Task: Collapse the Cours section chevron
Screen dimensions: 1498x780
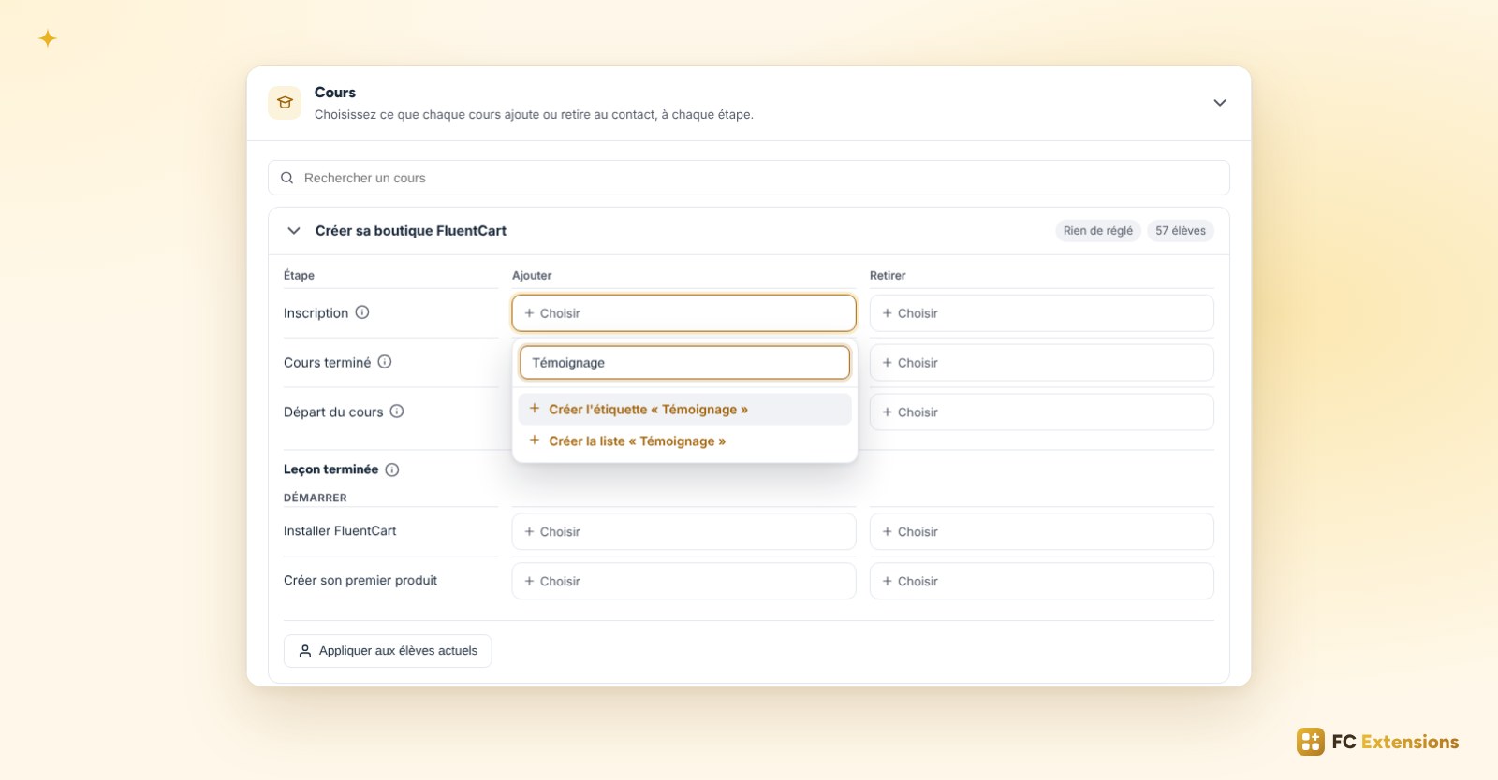Action: [x=1219, y=103]
